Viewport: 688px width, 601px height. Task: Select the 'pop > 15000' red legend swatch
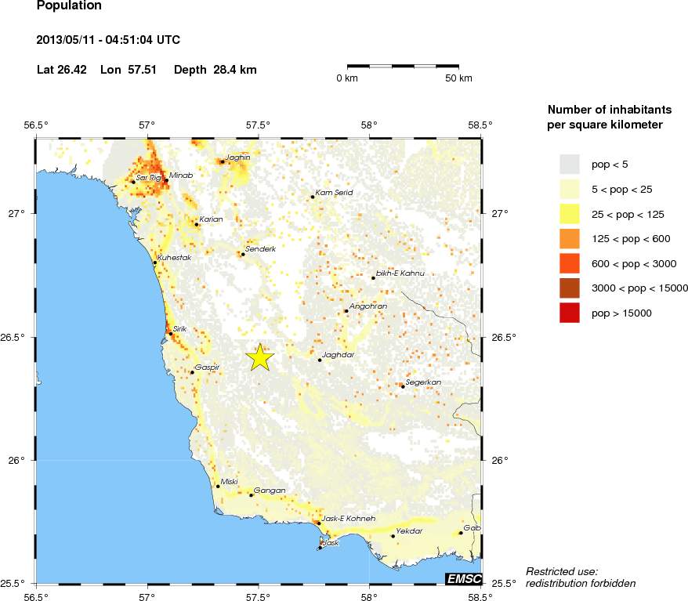pyautogui.click(x=569, y=313)
